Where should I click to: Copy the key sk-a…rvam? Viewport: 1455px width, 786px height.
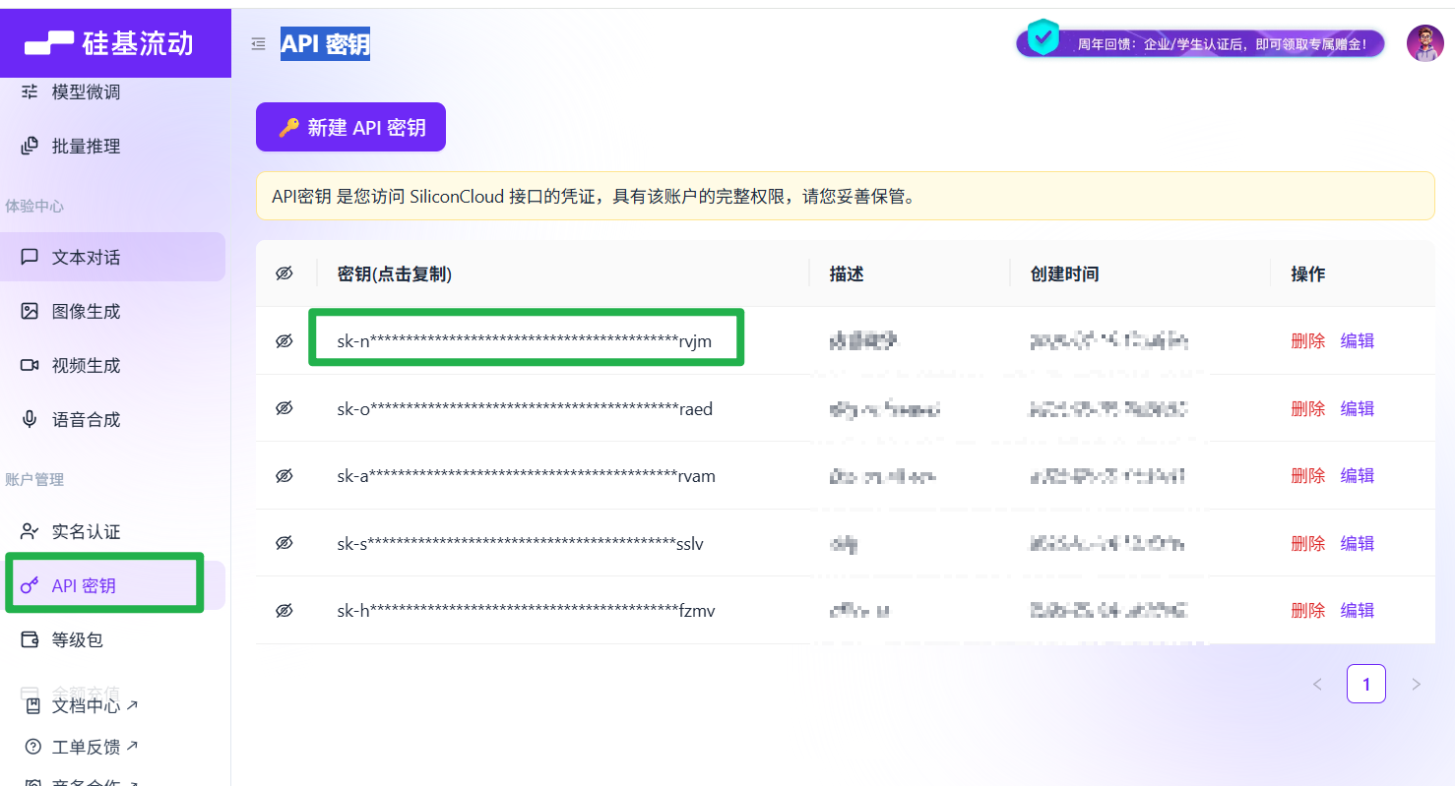click(526, 476)
